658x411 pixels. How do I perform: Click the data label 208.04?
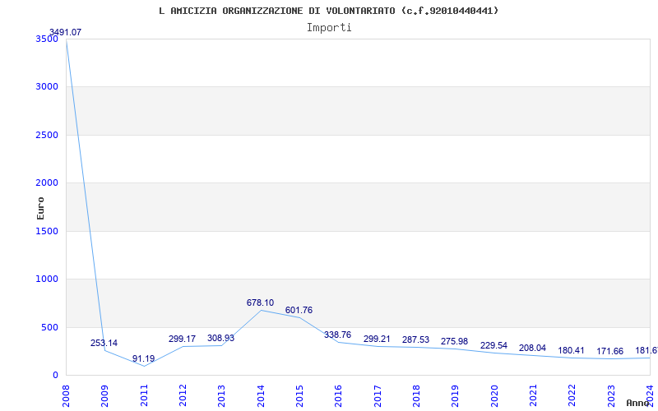tap(532, 348)
